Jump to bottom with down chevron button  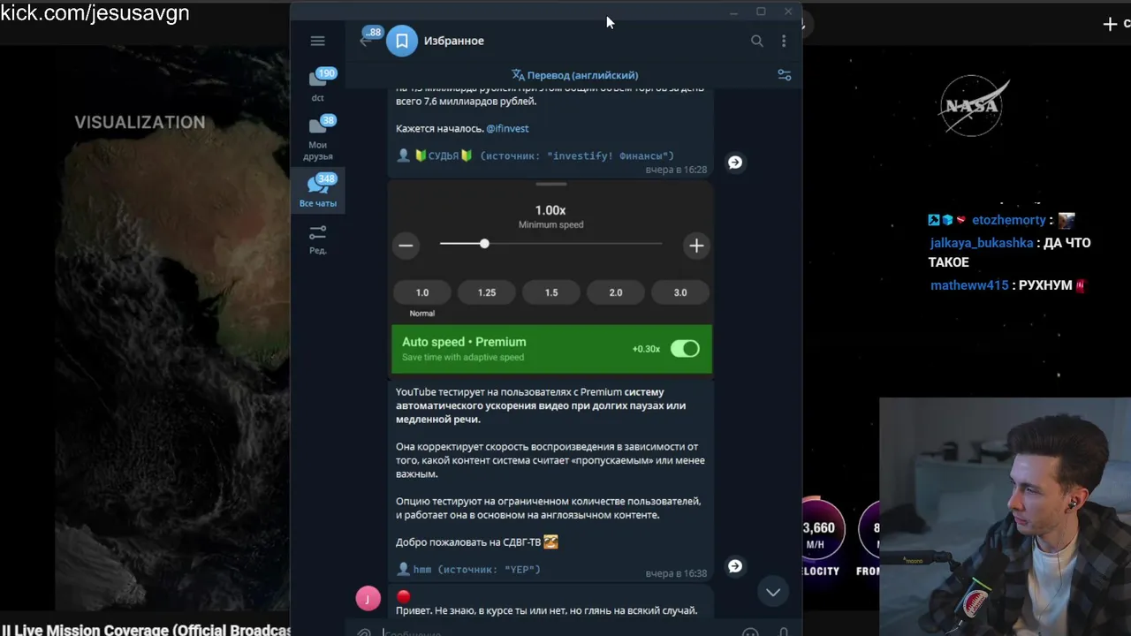pyautogui.click(x=773, y=592)
